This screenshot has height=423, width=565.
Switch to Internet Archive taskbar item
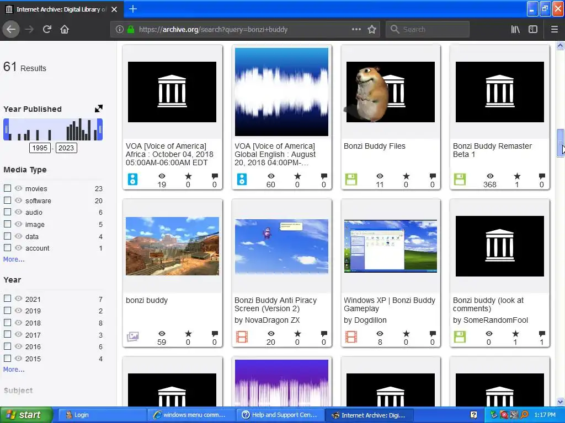point(369,415)
